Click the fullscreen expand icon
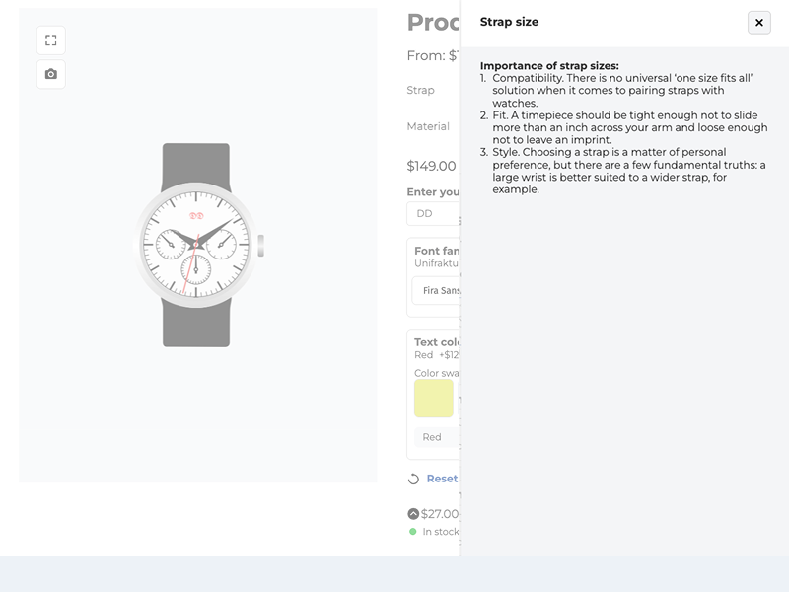789x592 pixels. [51, 40]
